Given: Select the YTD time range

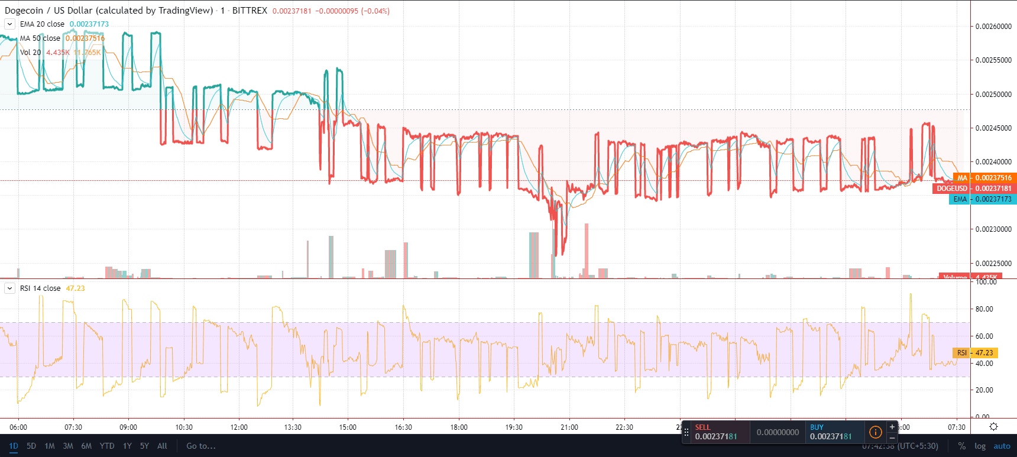Looking at the screenshot, I should [107, 446].
